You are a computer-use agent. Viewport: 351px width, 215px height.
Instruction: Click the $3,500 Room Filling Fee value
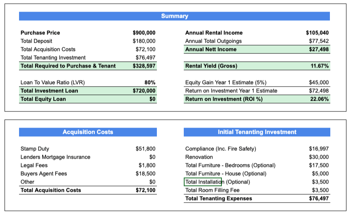click(x=320, y=190)
